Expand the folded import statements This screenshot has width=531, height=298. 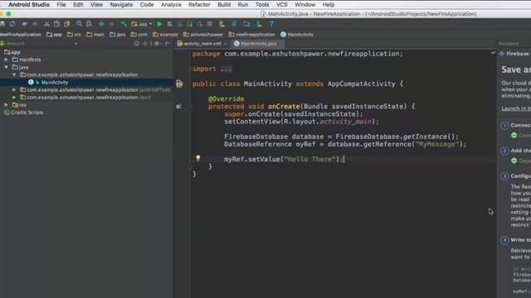pyautogui.click(x=226, y=69)
